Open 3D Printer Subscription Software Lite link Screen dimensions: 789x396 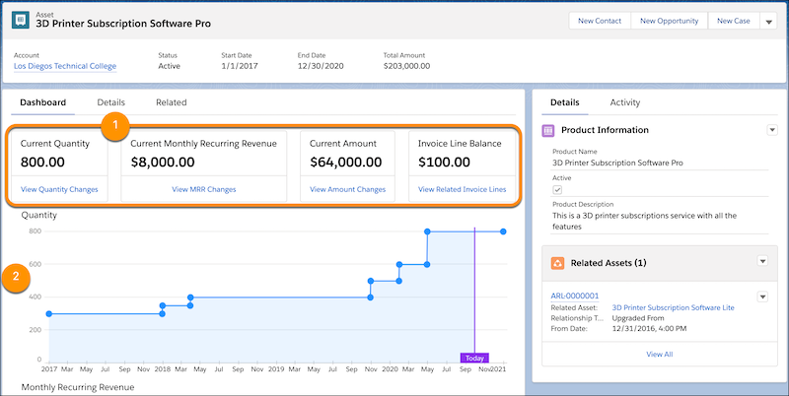(x=673, y=307)
